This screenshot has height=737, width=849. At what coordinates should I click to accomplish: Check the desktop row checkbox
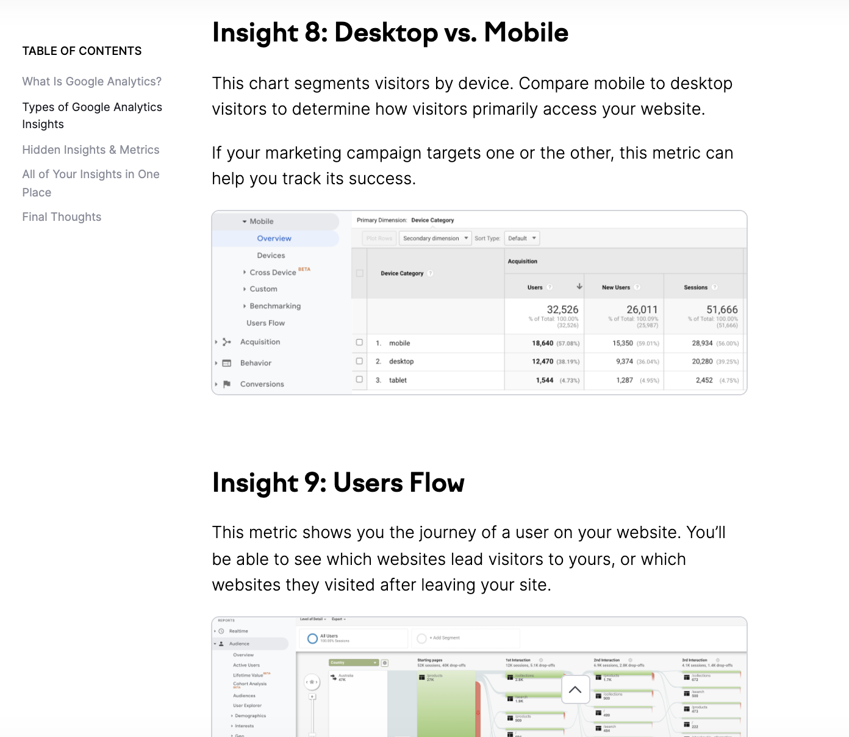coord(359,361)
